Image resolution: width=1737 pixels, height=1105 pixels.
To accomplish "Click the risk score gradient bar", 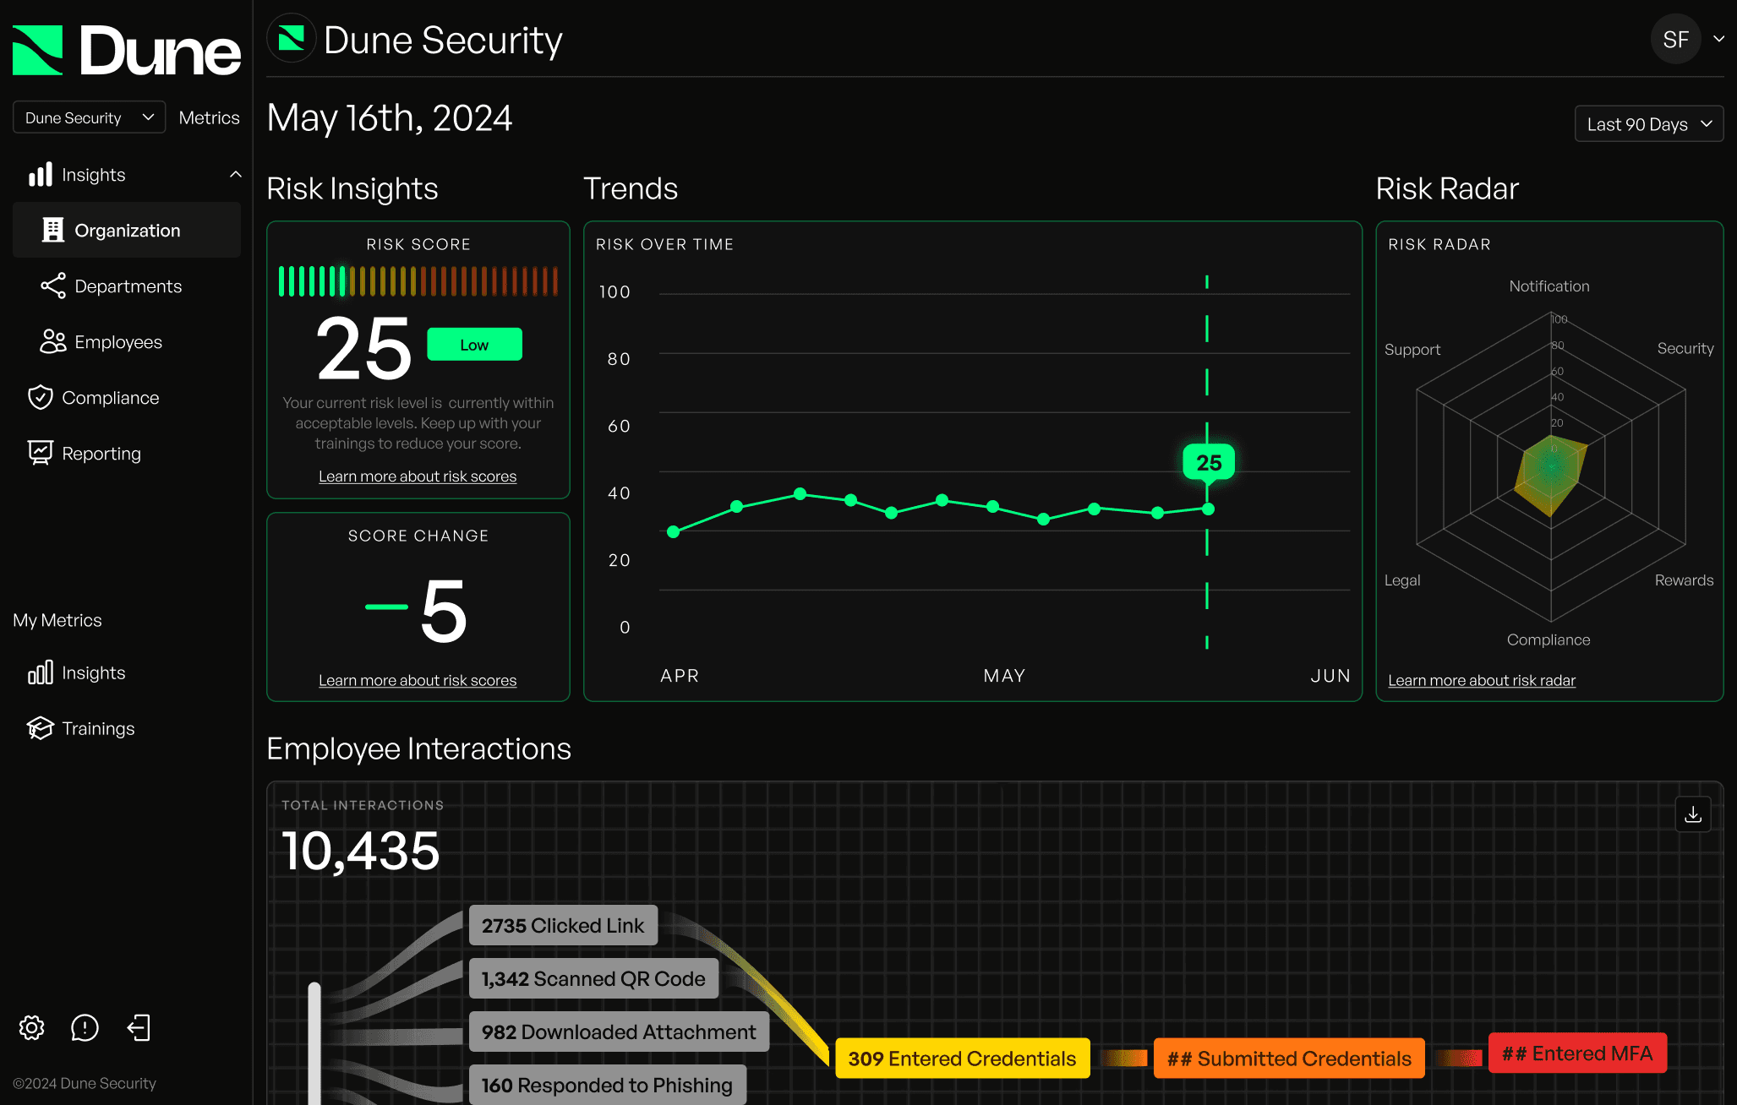I will pos(418,281).
